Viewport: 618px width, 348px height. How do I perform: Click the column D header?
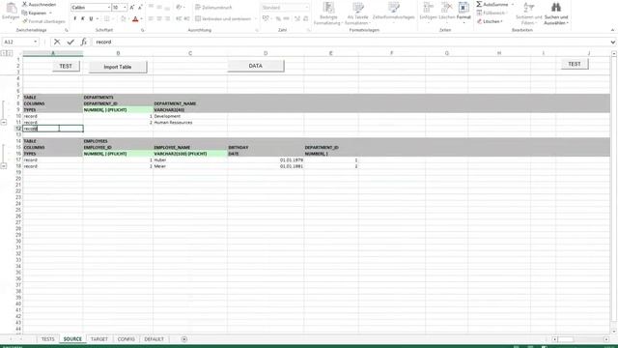click(266, 53)
